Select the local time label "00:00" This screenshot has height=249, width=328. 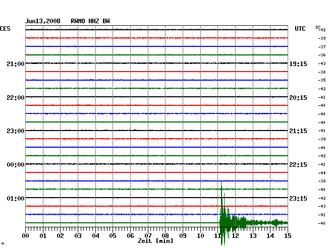click(x=16, y=165)
